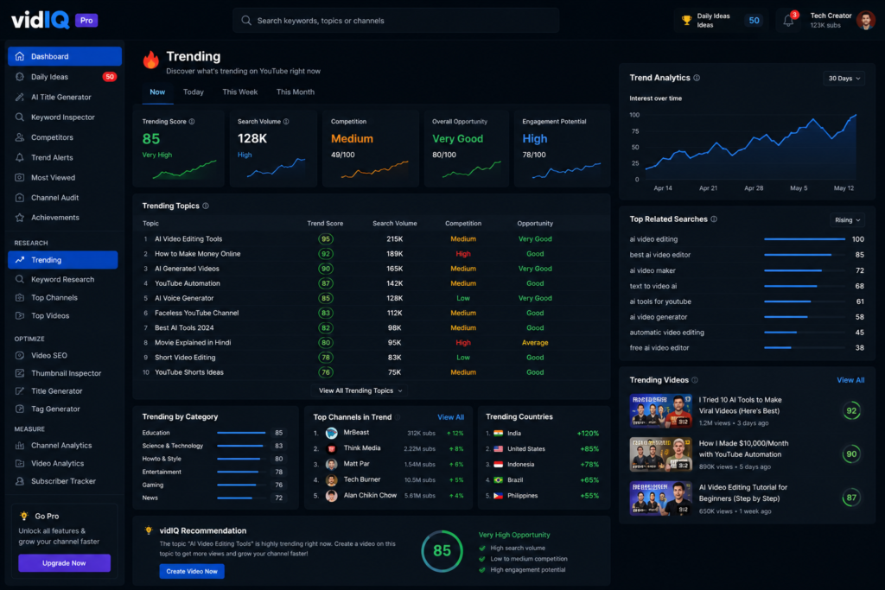The image size is (885, 590).
Task: Click the Daily Ideas trophy icon
Action: pyautogui.click(x=686, y=21)
